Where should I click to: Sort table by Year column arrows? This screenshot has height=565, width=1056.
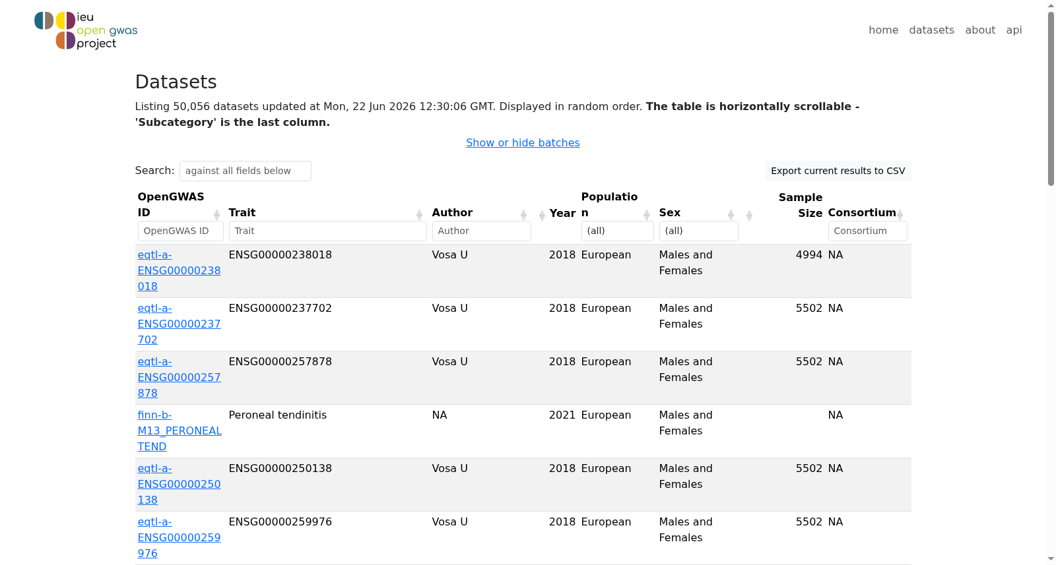pyautogui.click(x=542, y=215)
